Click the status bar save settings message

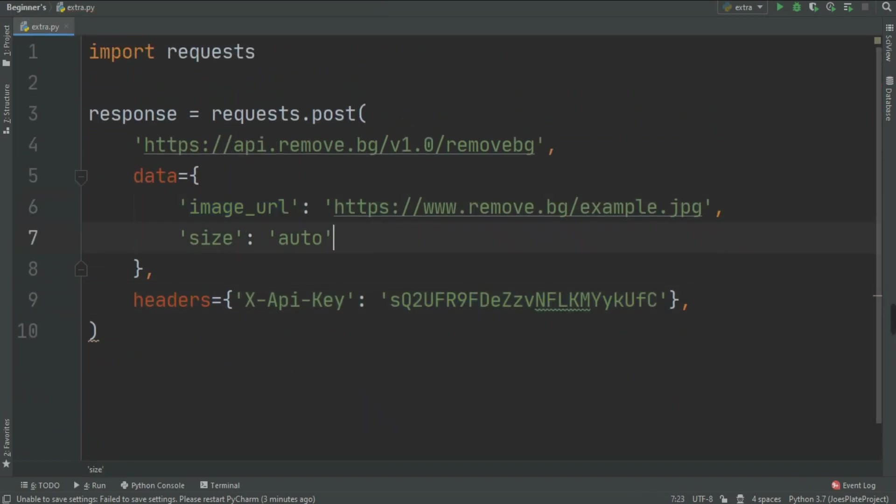pos(166,499)
